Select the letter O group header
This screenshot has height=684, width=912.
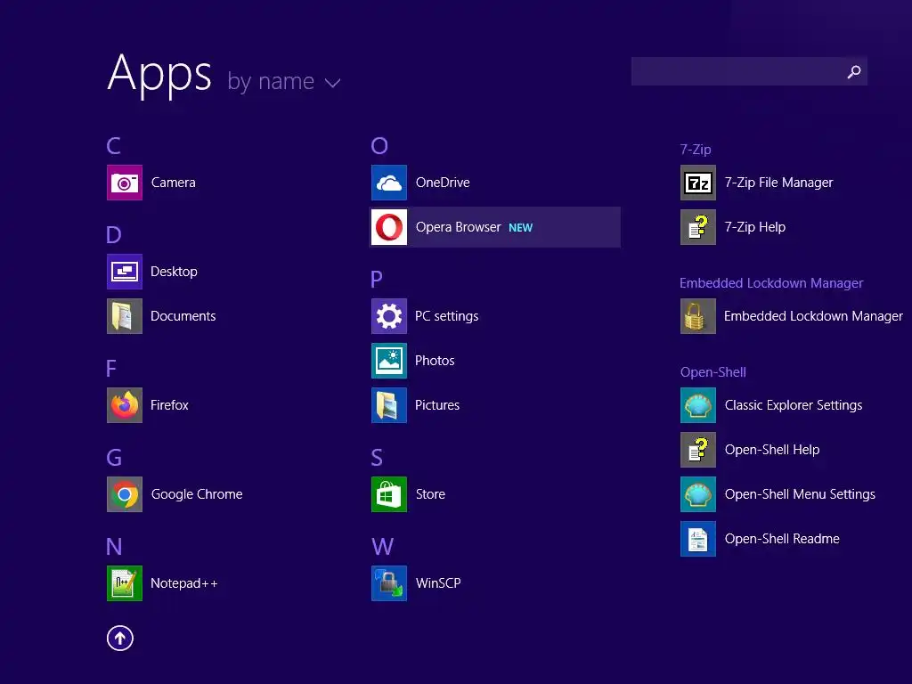click(379, 145)
